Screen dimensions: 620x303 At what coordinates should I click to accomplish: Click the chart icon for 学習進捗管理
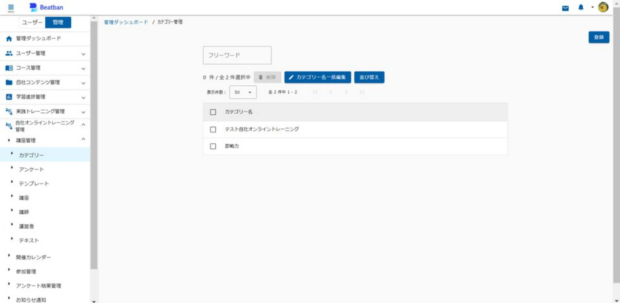tap(9, 97)
